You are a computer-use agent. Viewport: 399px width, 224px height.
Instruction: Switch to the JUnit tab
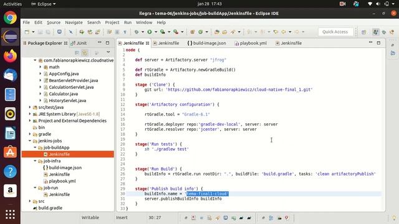click(x=79, y=43)
